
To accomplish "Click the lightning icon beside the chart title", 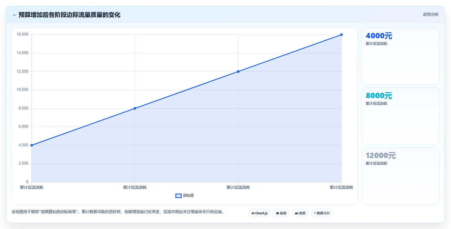I will (14, 15).
